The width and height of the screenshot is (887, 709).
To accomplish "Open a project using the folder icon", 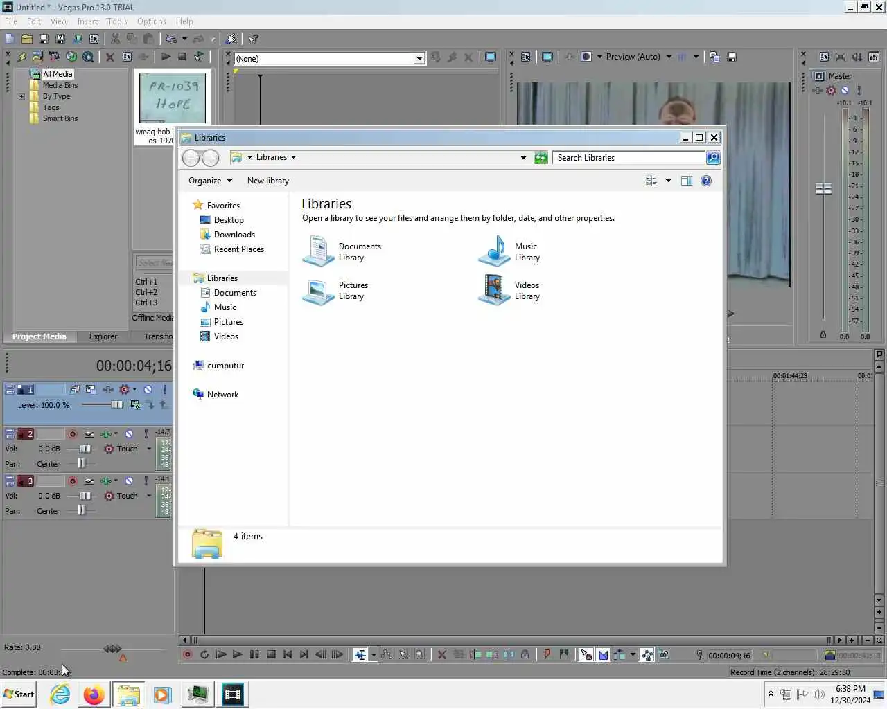I will pyautogui.click(x=26, y=39).
